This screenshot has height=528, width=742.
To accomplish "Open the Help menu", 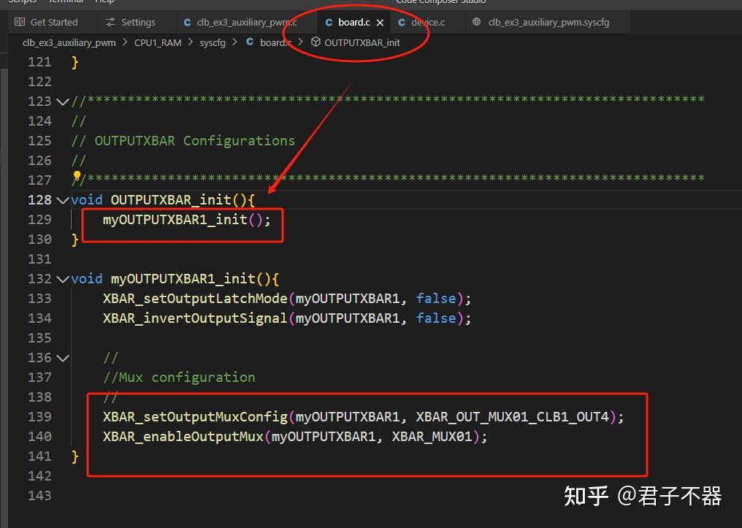I will tap(105, 2).
